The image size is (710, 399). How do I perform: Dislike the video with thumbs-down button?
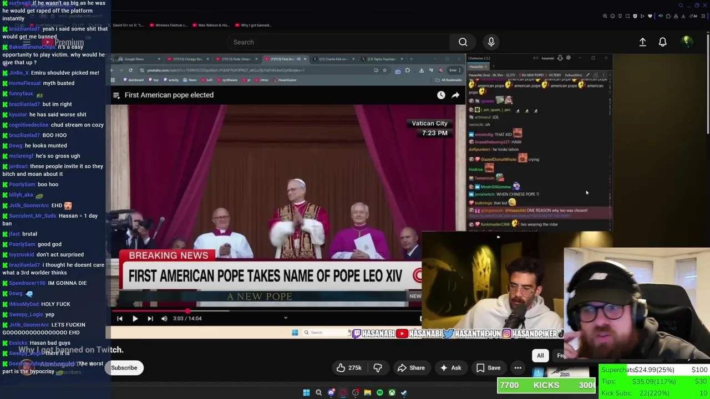tap(378, 368)
